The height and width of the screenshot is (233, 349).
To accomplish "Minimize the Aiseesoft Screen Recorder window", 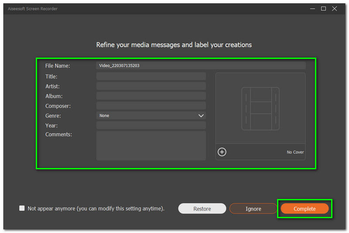I will [x=313, y=9].
